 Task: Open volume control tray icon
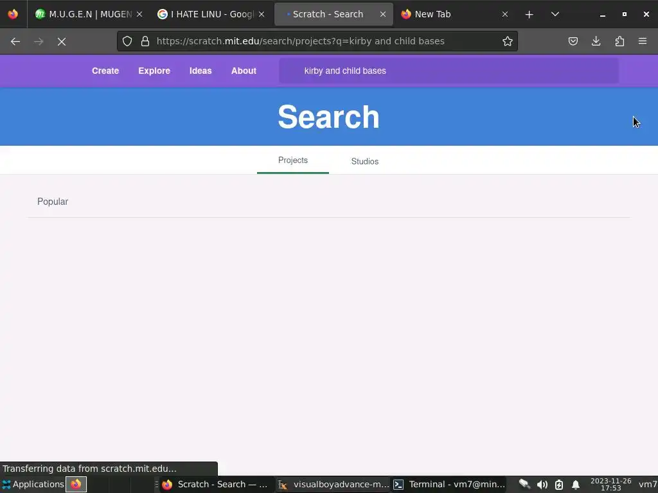pos(542,485)
